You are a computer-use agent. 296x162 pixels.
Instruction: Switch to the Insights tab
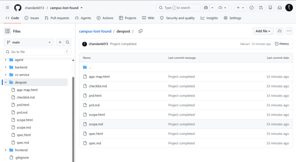pyautogui.click(x=209, y=18)
